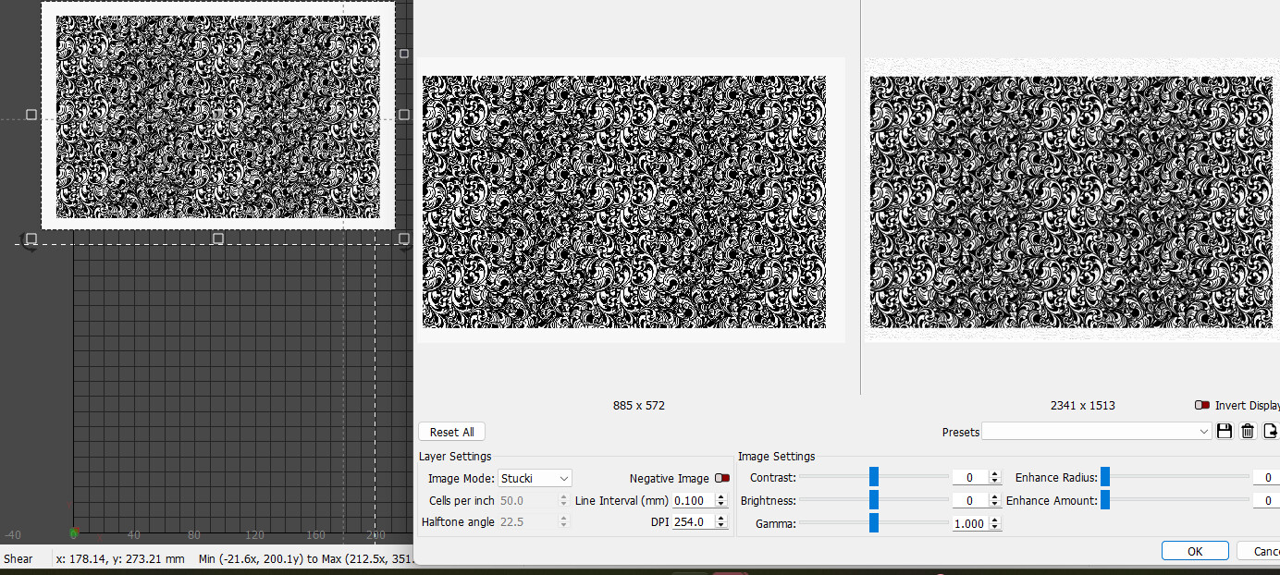Confirm changes with the OK button

tap(1194, 551)
